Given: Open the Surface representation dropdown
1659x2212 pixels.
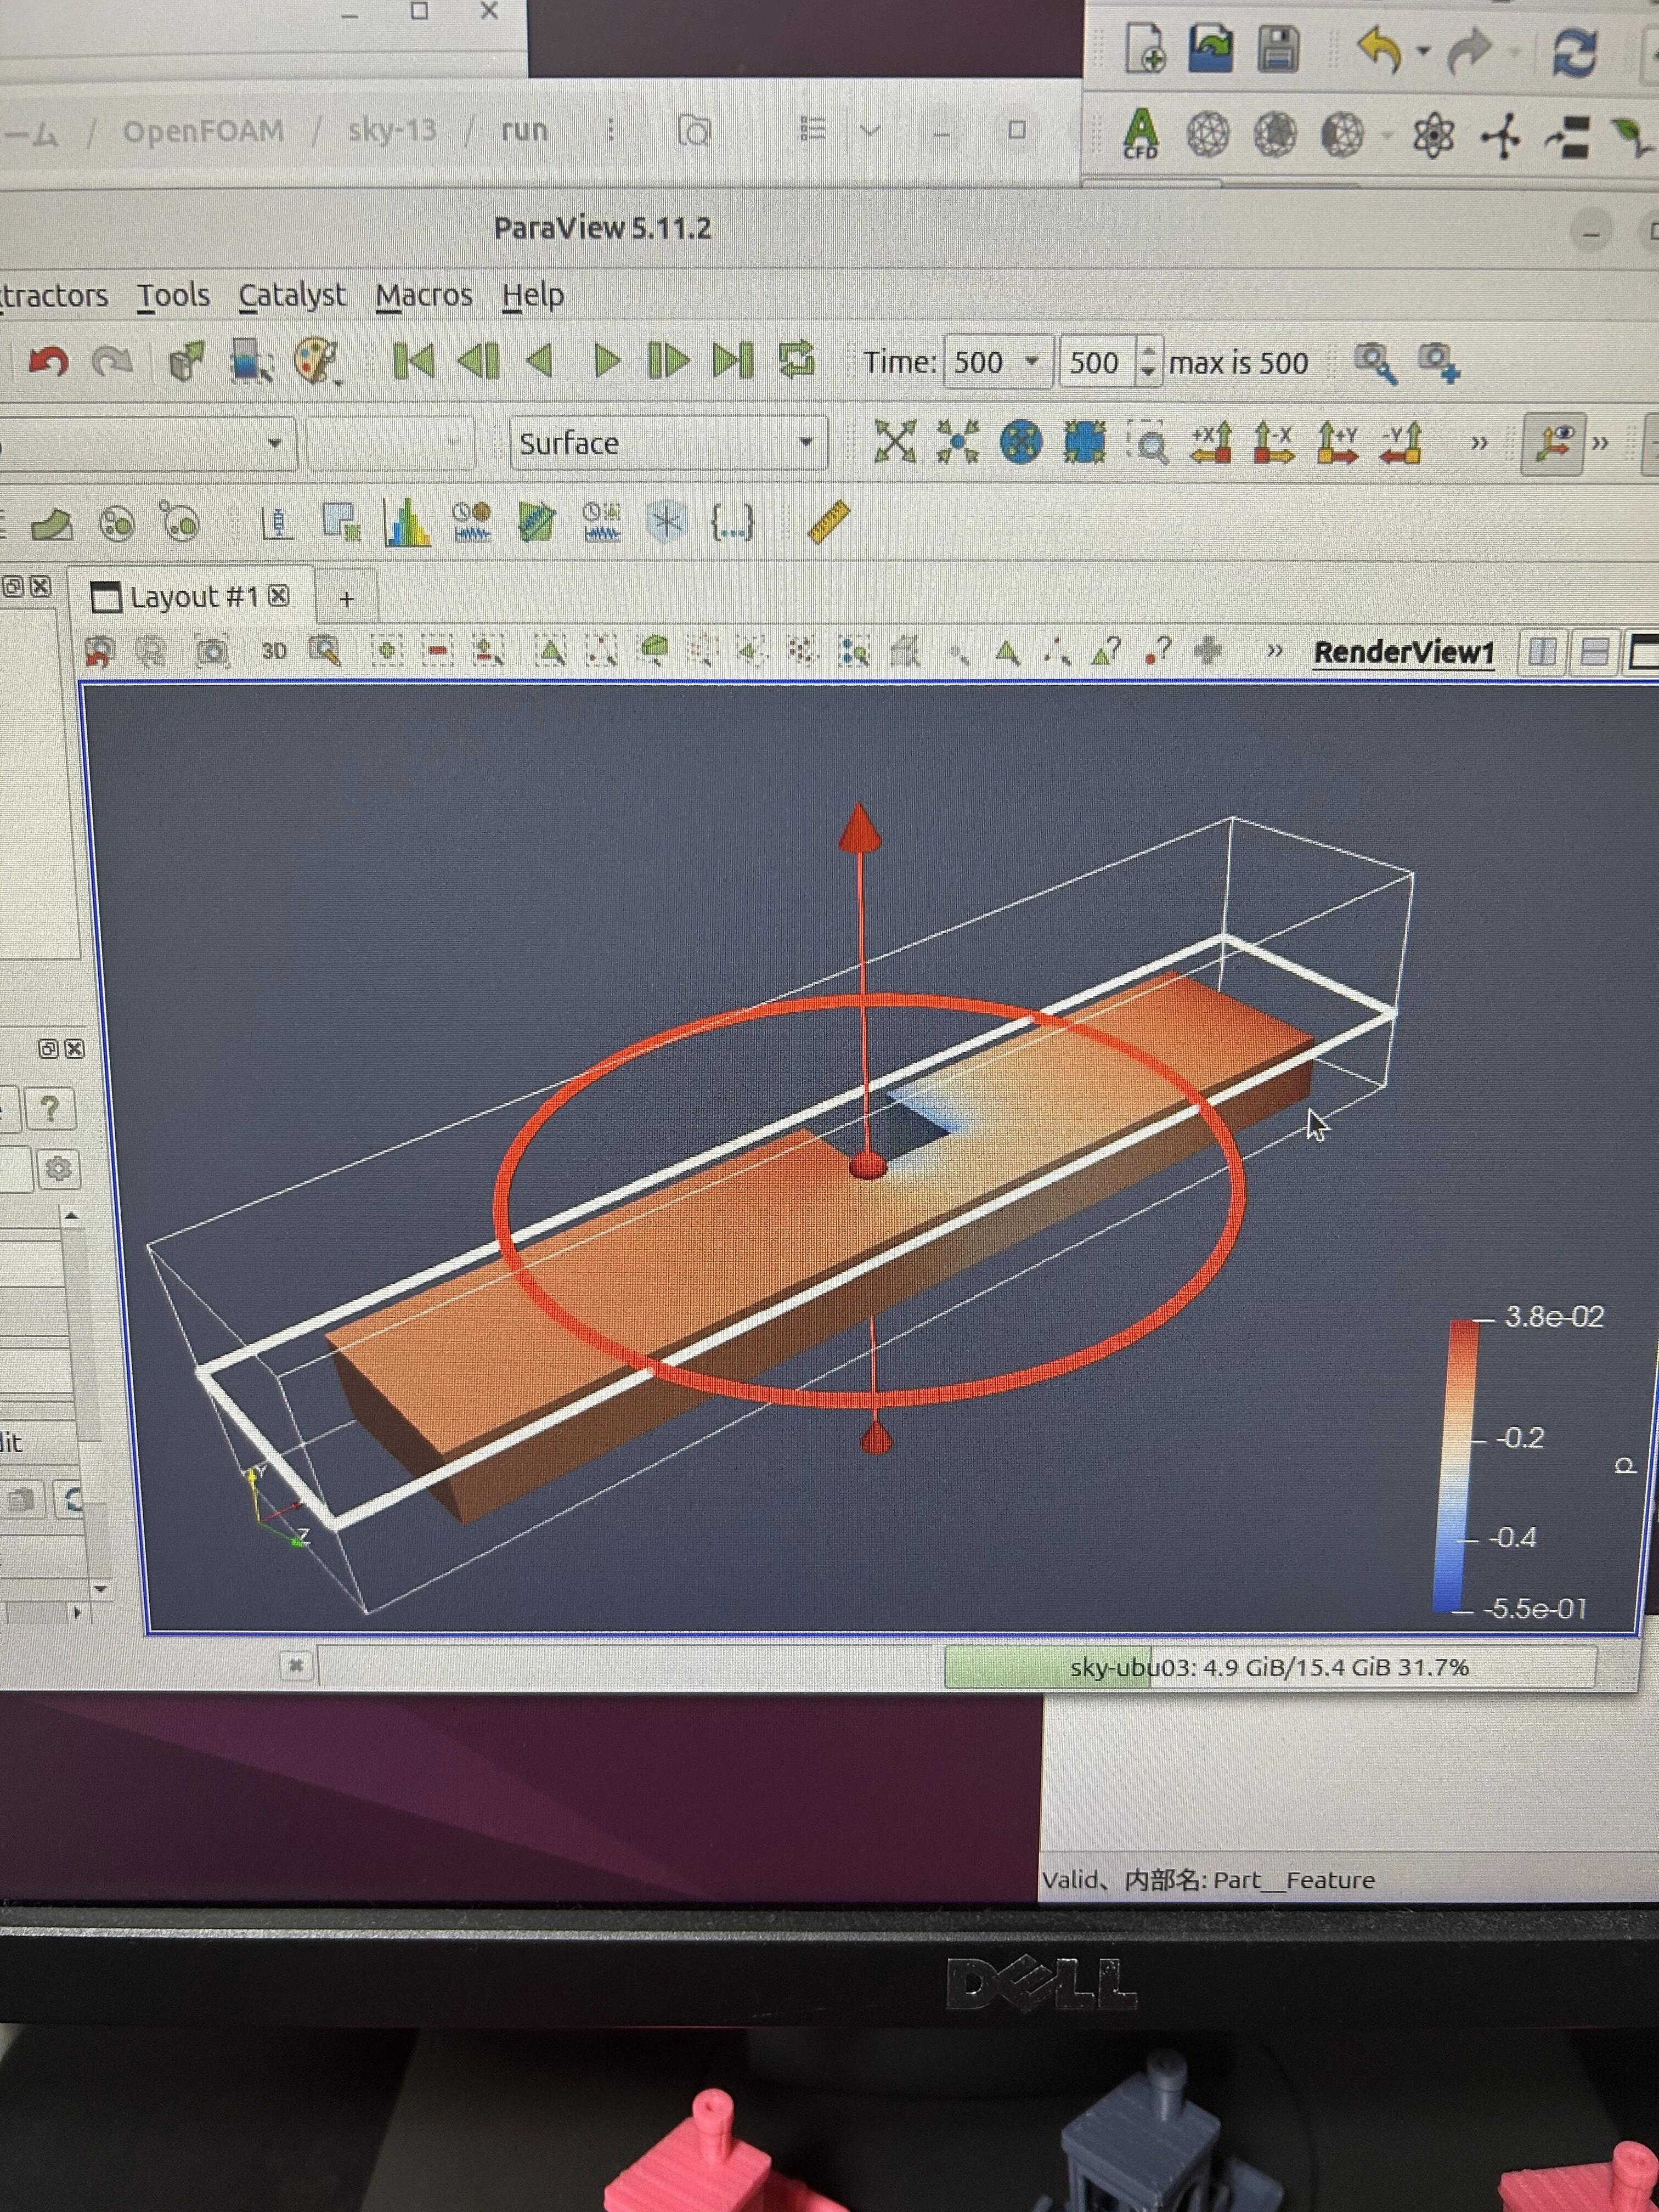Looking at the screenshot, I should pyautogui.click(x=668, y=443).
